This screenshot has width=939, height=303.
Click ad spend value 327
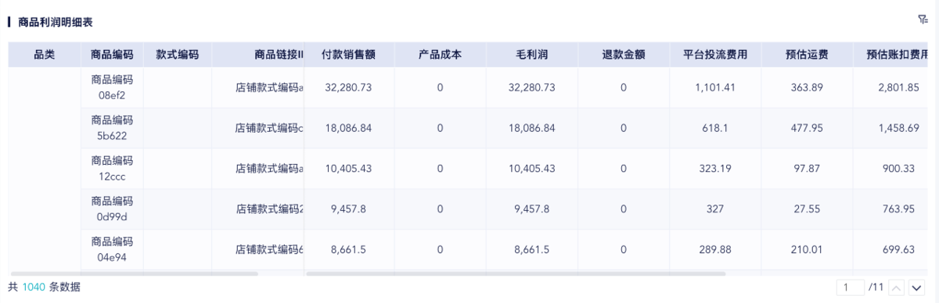715,209
